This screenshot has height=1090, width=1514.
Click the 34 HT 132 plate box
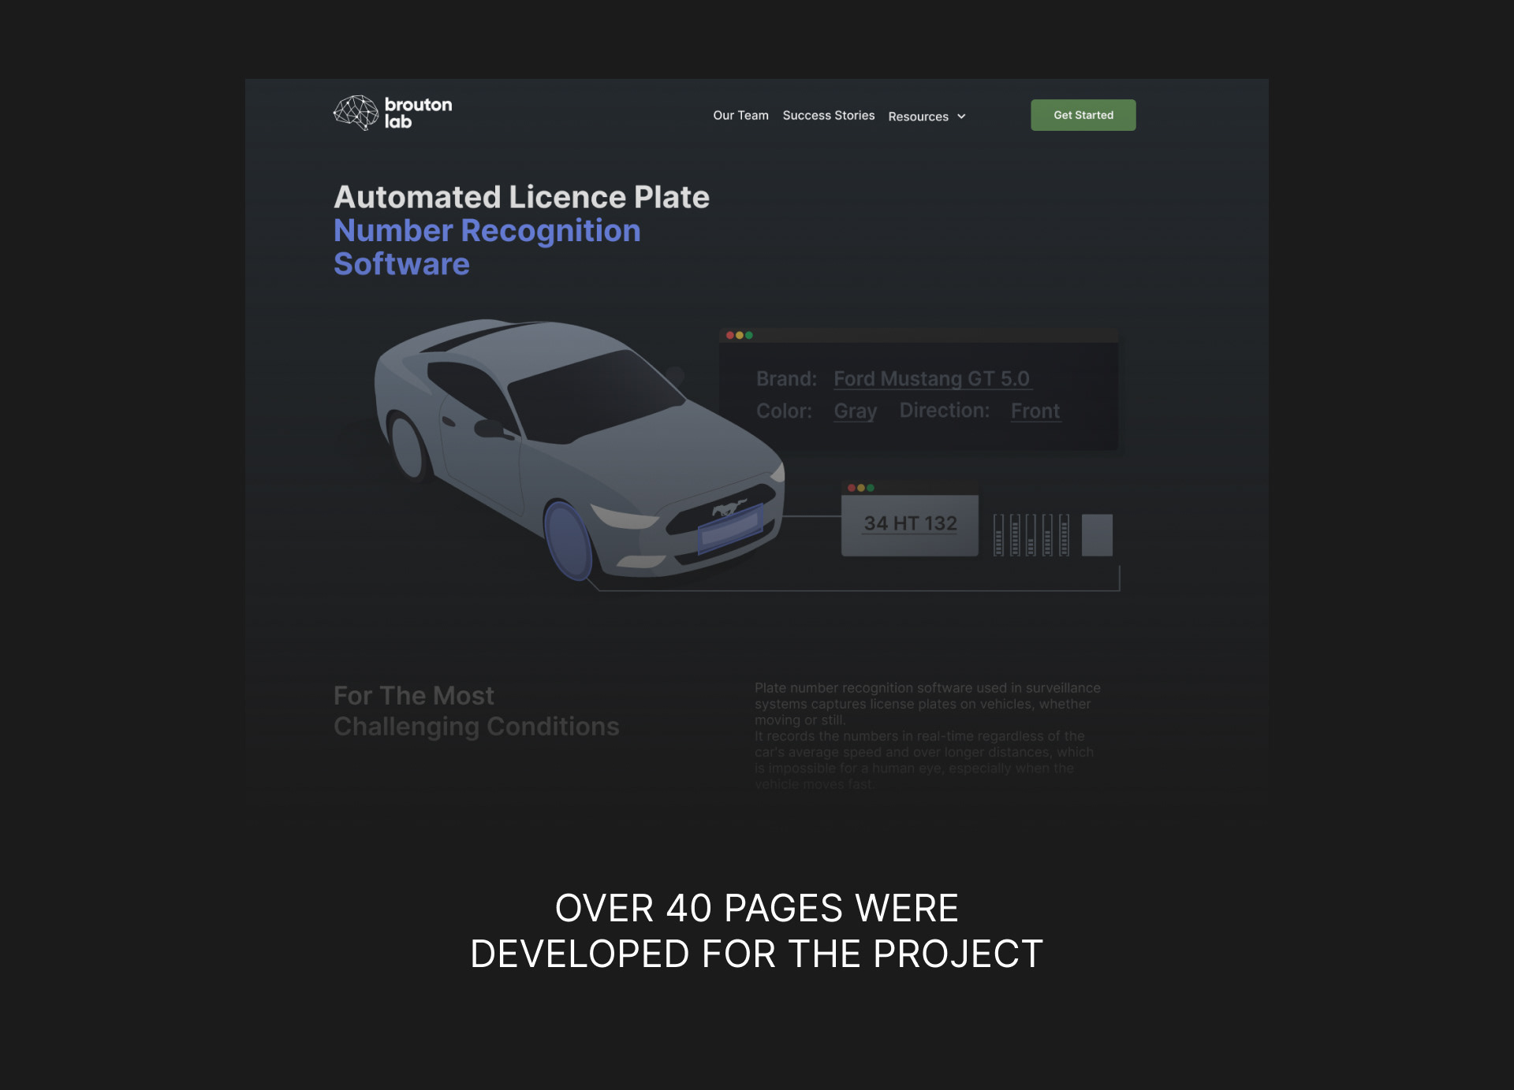(910, 525)
